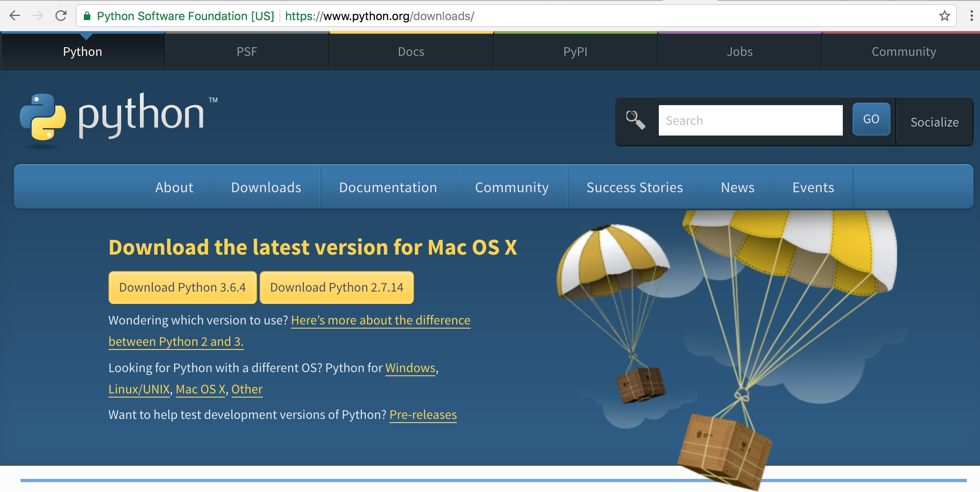Open the Python 2 and 3 difference link
Viewport: 980px width, 492px height.
click(x=380, y=320)
